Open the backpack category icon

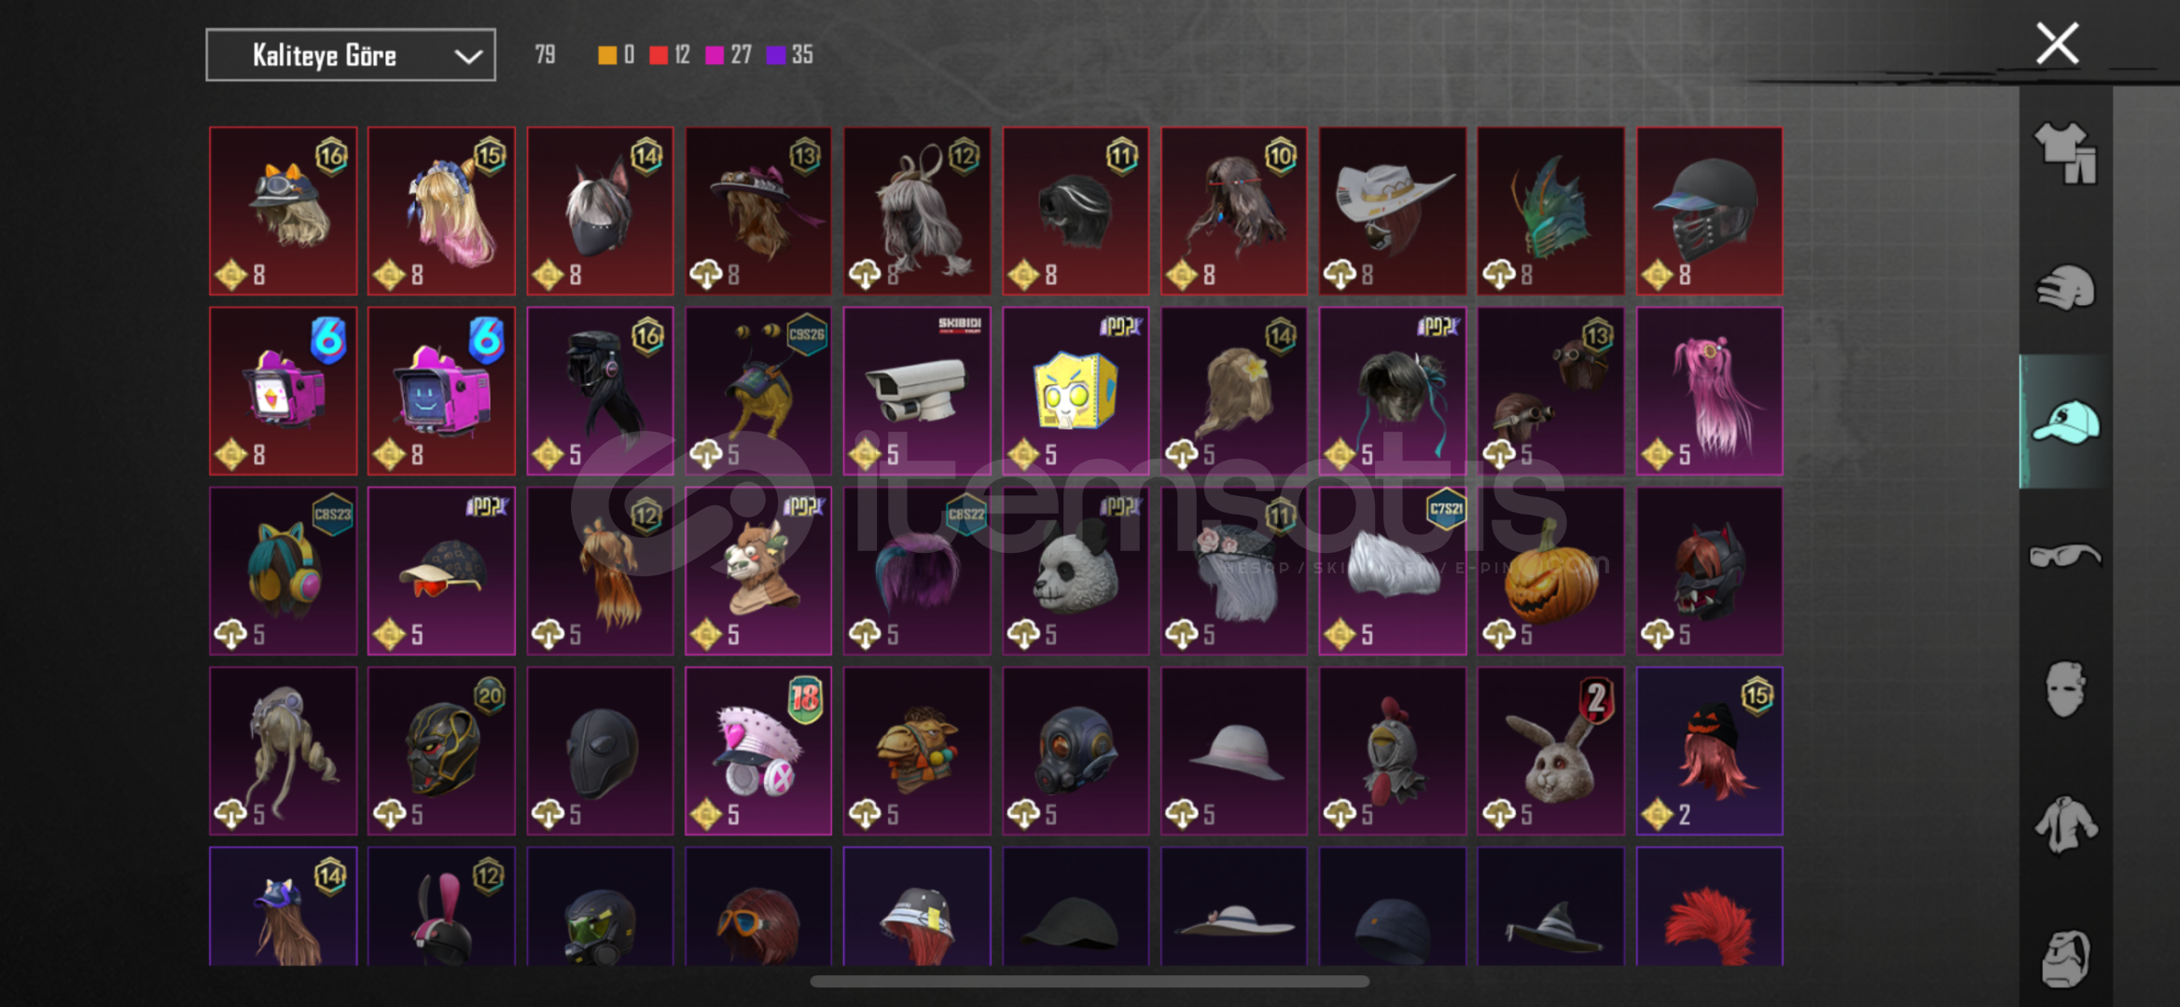click(x=2065, y=957)
